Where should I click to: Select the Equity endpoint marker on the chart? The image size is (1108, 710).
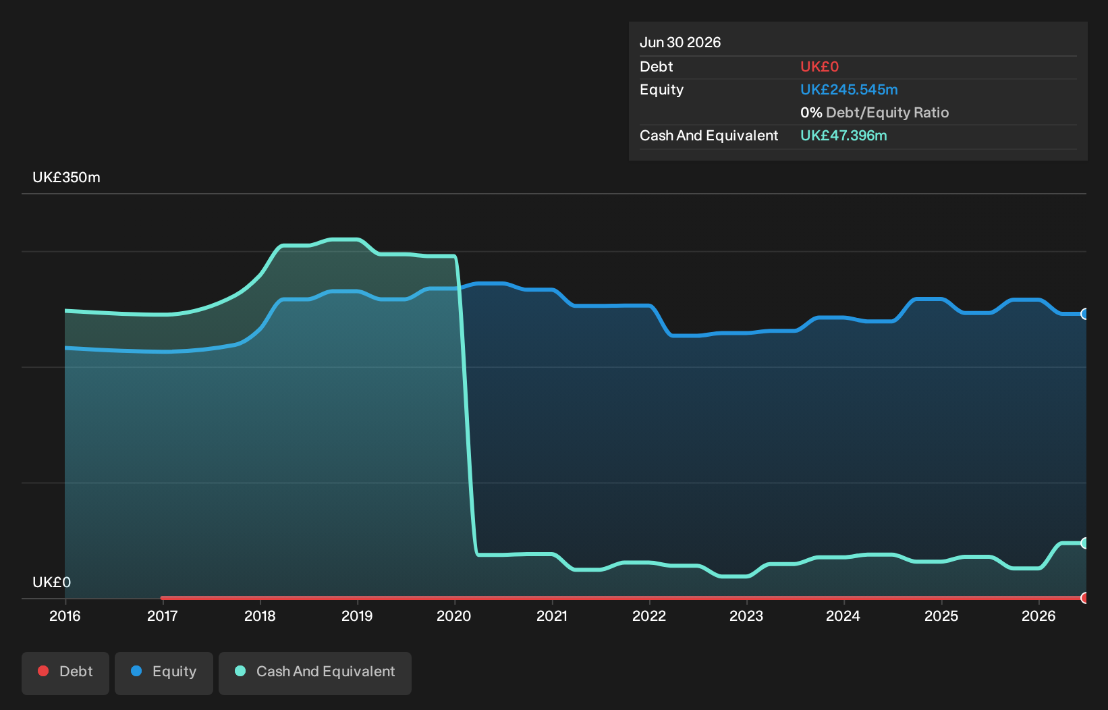[1085, 314]
